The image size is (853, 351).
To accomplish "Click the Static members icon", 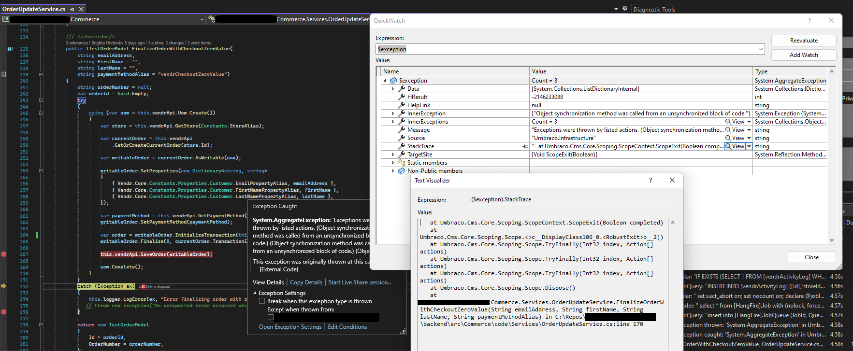I will pyautogui.click(x=402, y=163).
